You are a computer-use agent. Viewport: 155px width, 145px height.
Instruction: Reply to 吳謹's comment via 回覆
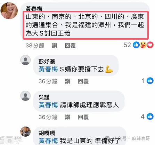(x=83, y=117)
